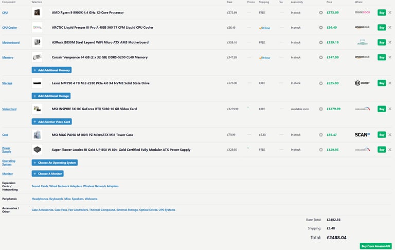Click Add Additional Memory button
Image resolution: width=395 pixels, height=250 pixels.
pyautogui.click(x=51, y=70)
